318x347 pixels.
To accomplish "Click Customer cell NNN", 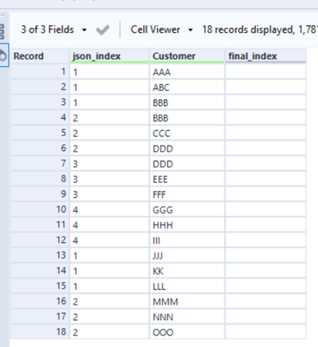I will 187,317.
